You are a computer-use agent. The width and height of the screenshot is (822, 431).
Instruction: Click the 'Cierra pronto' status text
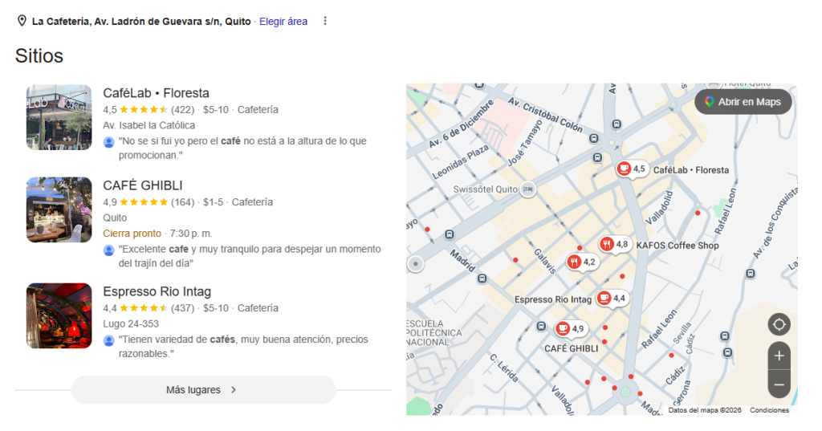[132, 234]
